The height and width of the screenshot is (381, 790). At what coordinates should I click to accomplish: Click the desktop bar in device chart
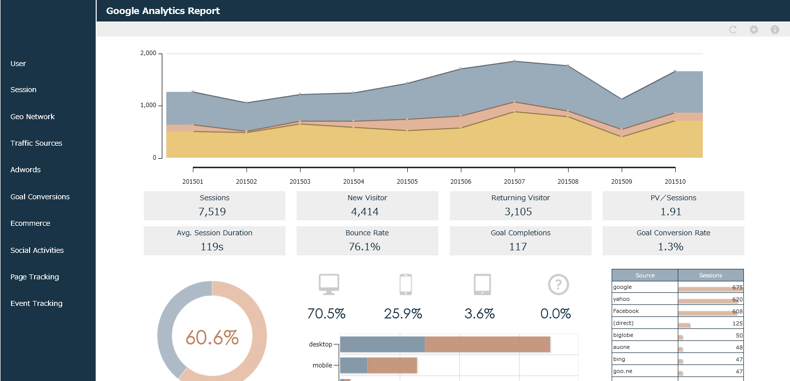(445, 344)
